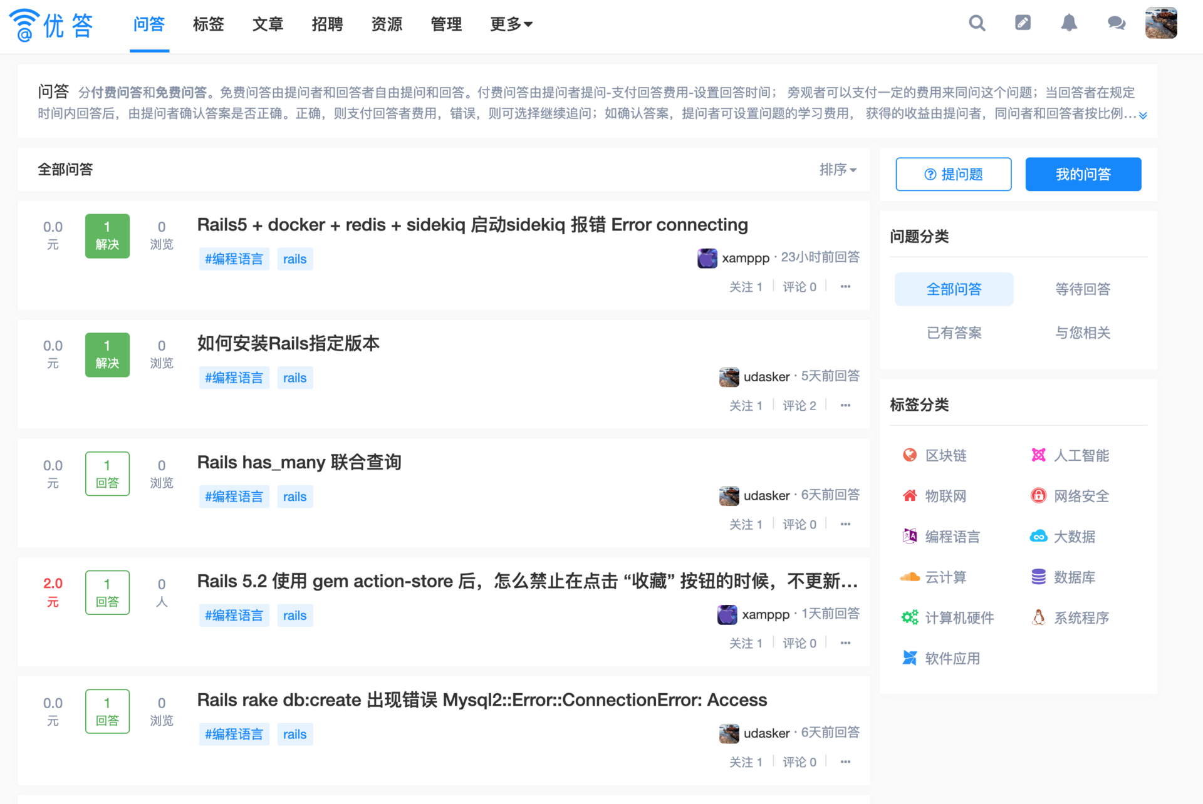
Task: Click rails tag on 如何安装Rails指定版本
Action: click(295, 378)
